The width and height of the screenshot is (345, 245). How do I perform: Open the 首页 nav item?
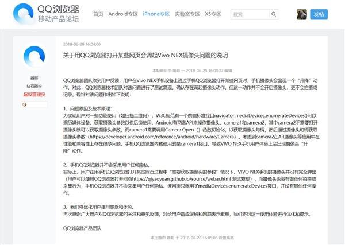pos(98,14)
